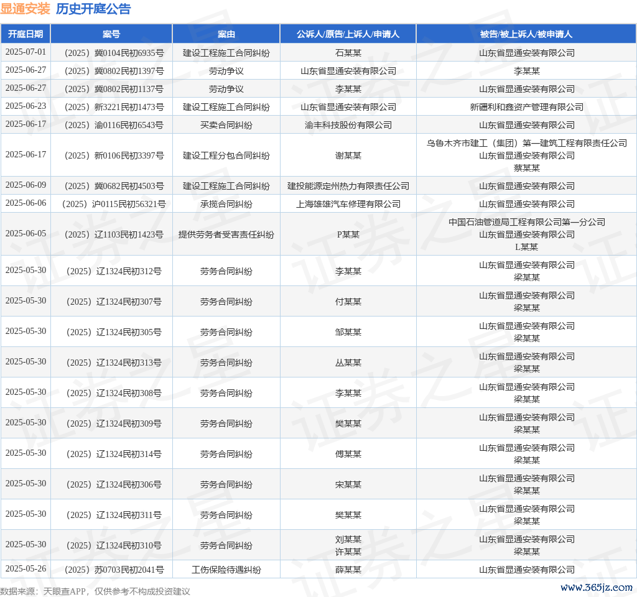Click the cause 工伤保险待遇纠纷
Viewport: 637px width, 597px height.
click(x=226, y=570)
